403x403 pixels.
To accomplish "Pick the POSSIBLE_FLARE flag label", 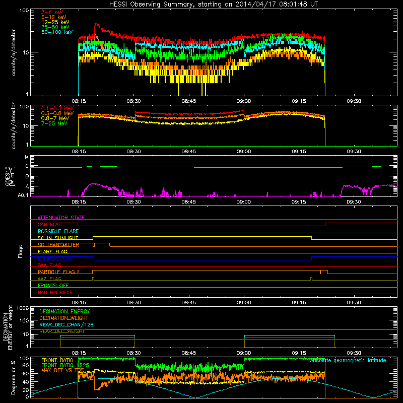I will (58, 231).
